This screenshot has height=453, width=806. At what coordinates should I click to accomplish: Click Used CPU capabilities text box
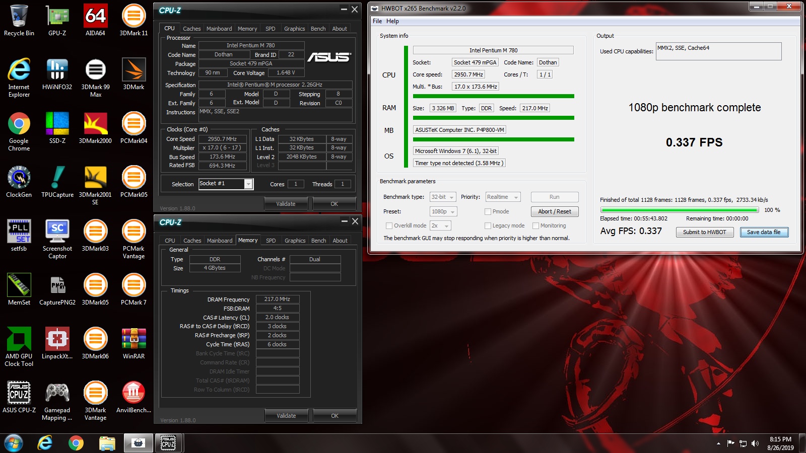tap(719, 51)
